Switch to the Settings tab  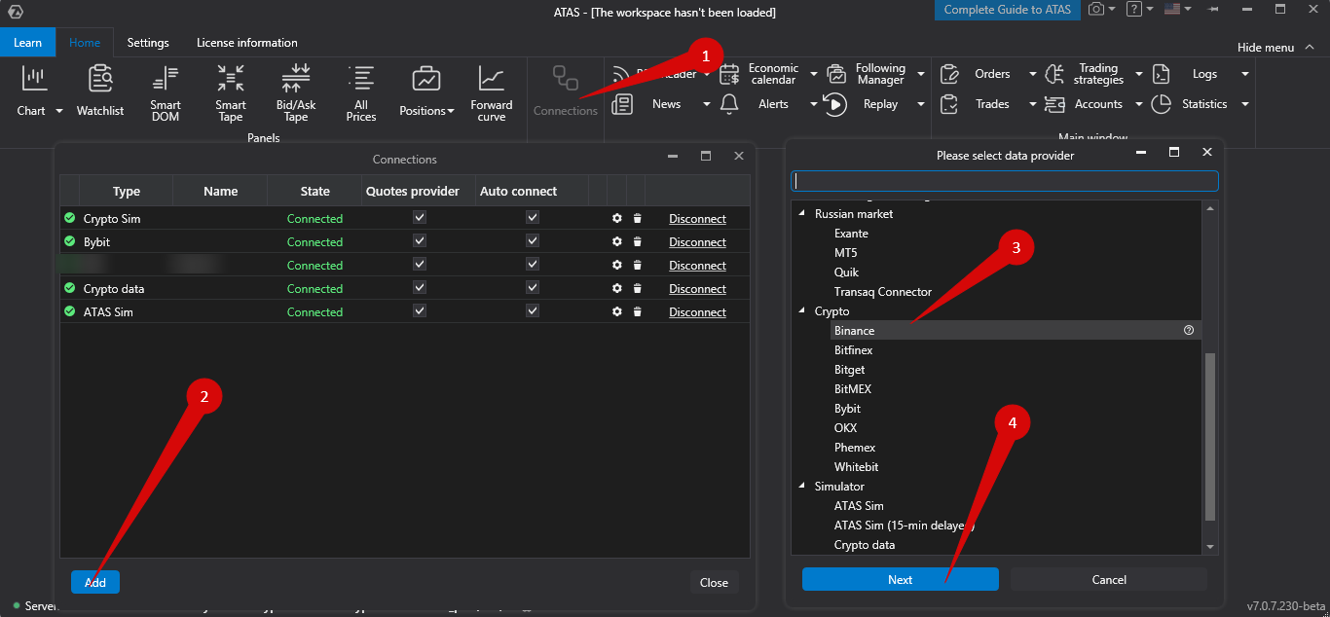(x=148, y=43)
